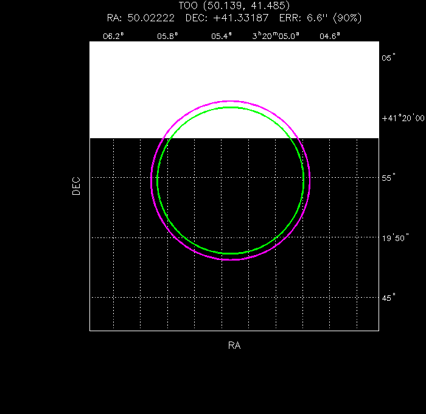Click the 05.4s RA tick label

pos(222,36)
